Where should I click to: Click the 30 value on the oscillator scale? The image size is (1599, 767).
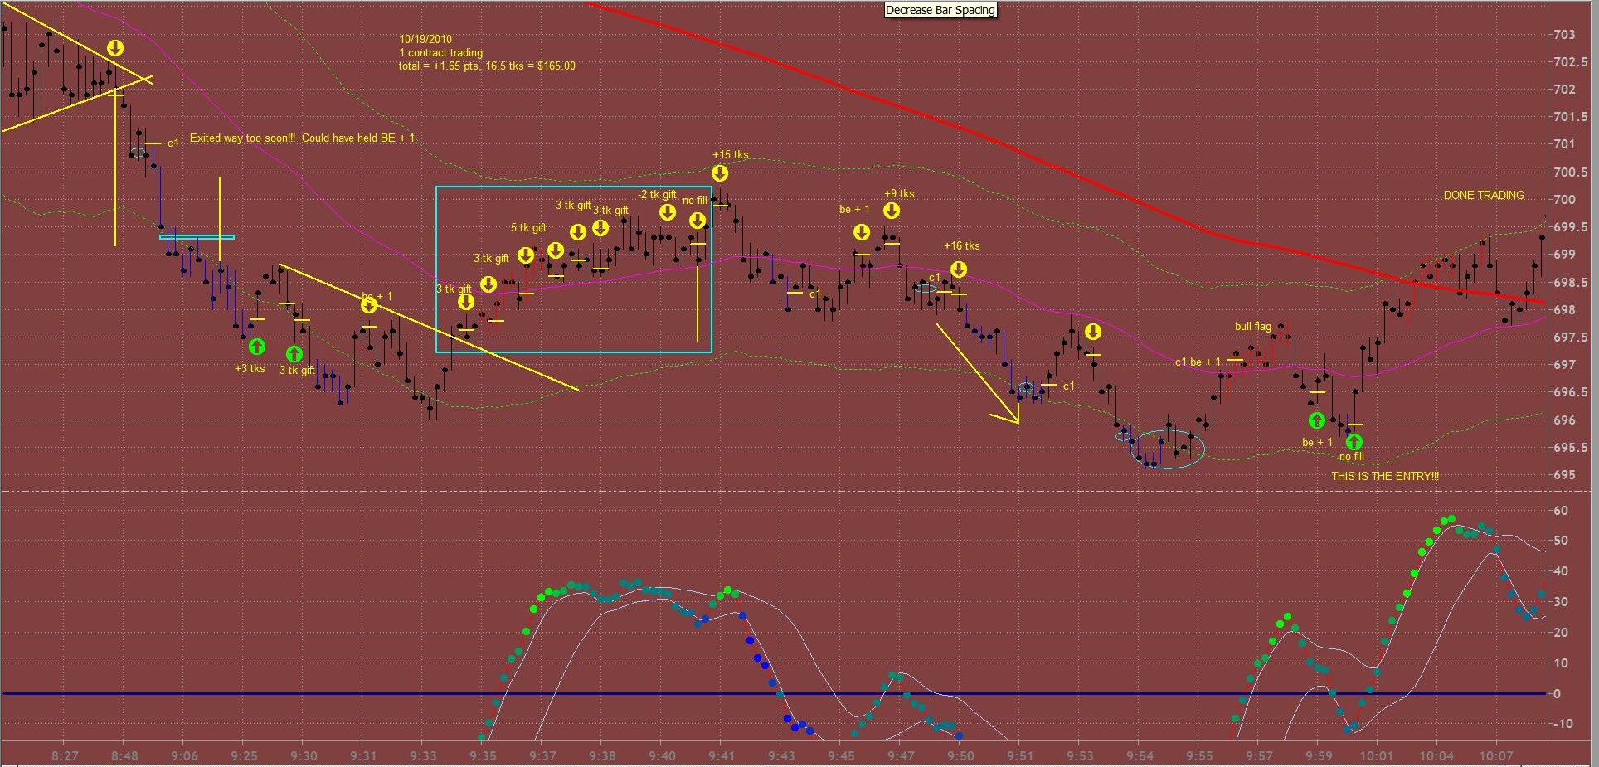click(x=1561, y=601)
